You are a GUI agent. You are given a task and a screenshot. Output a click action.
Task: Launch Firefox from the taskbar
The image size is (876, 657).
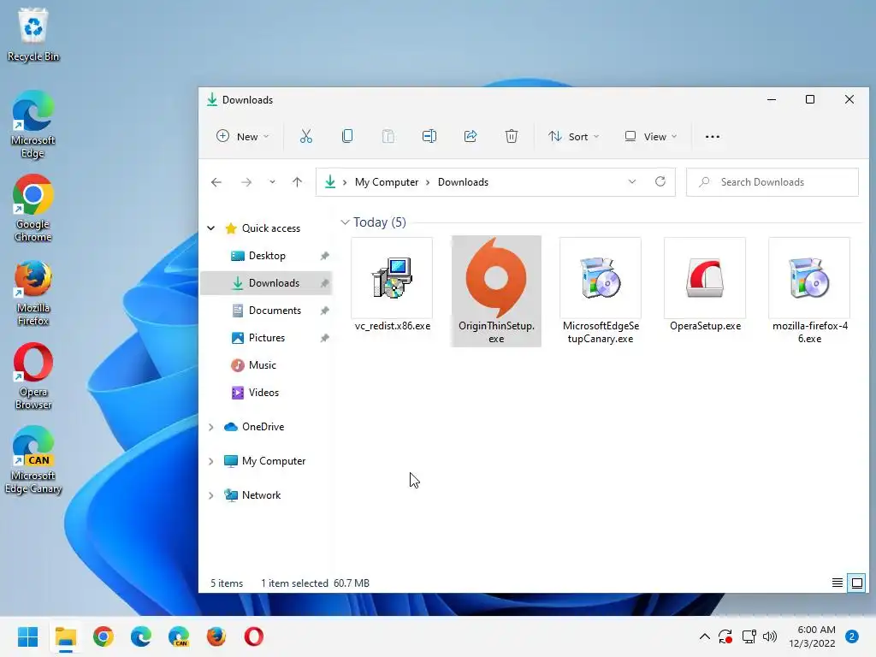click(216, 636)
